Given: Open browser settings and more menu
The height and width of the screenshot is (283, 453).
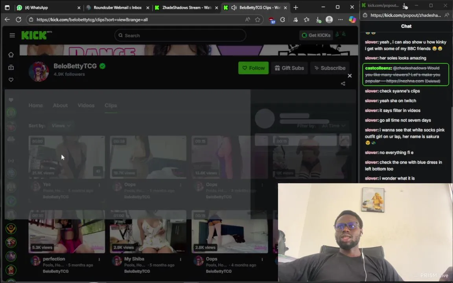Looking at the screenshot, I should (340, 19).
